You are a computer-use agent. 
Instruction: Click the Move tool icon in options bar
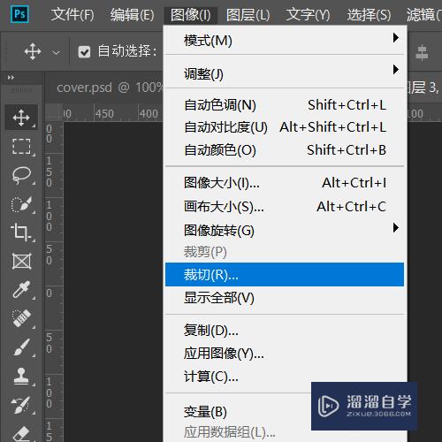pyautogui.click(x=33, y=51)
